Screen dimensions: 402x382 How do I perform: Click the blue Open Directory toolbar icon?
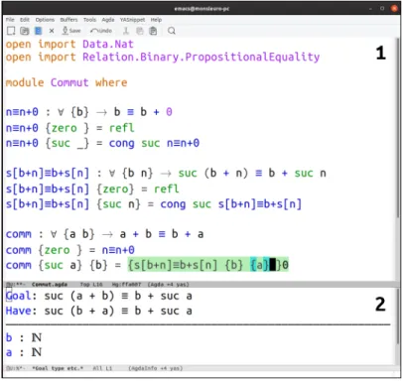point(39,31)
